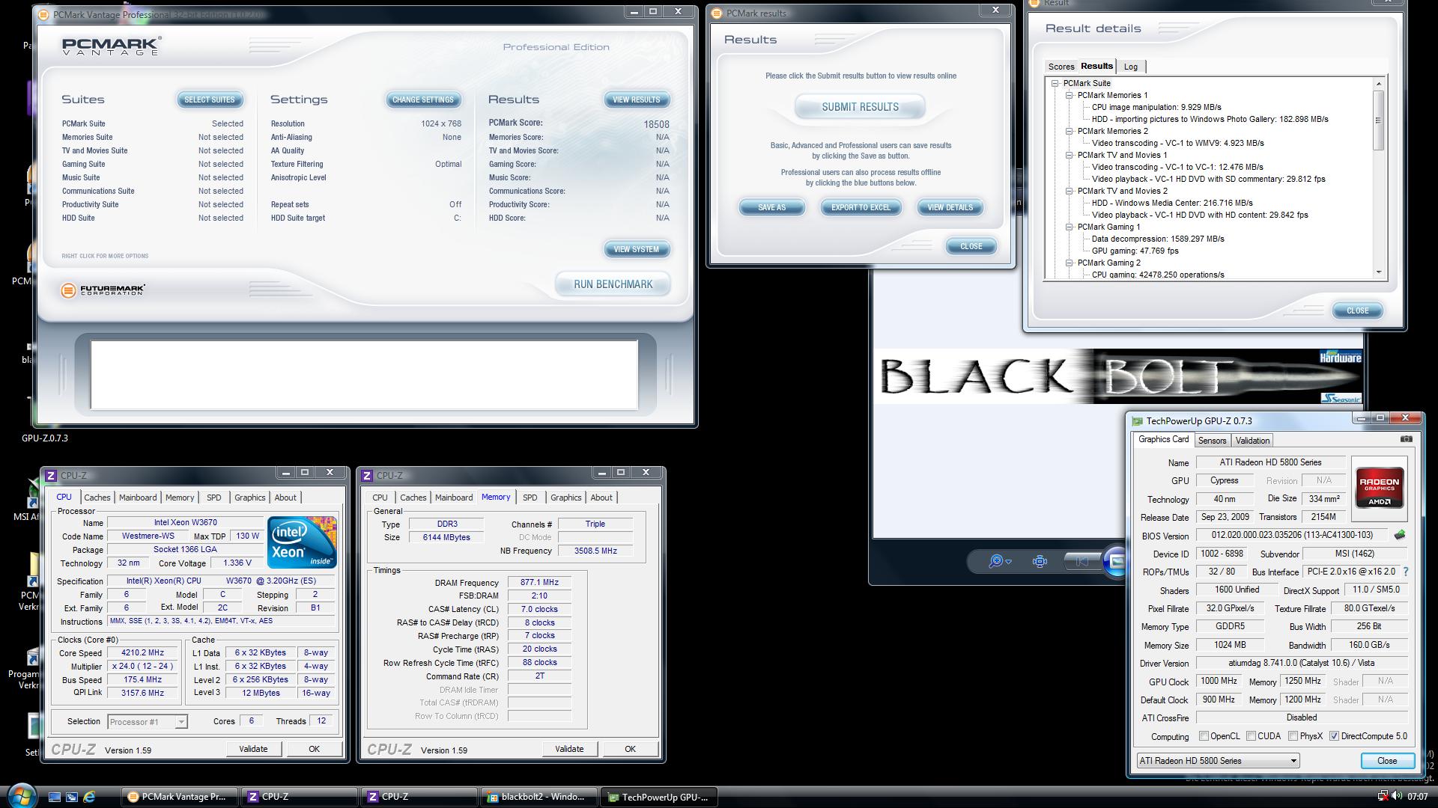The width and height of the screenshot is (1438, 808).
Task: Collapse the PCMark Suite tree node
Action: [x=1055, y=84]
